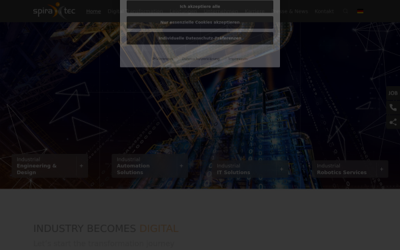Open 'Individuelle Datenschutz-Präferenzen' button

200,38
